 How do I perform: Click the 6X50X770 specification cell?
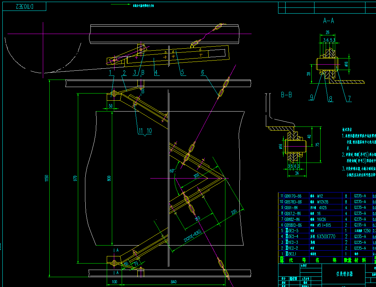326,236
